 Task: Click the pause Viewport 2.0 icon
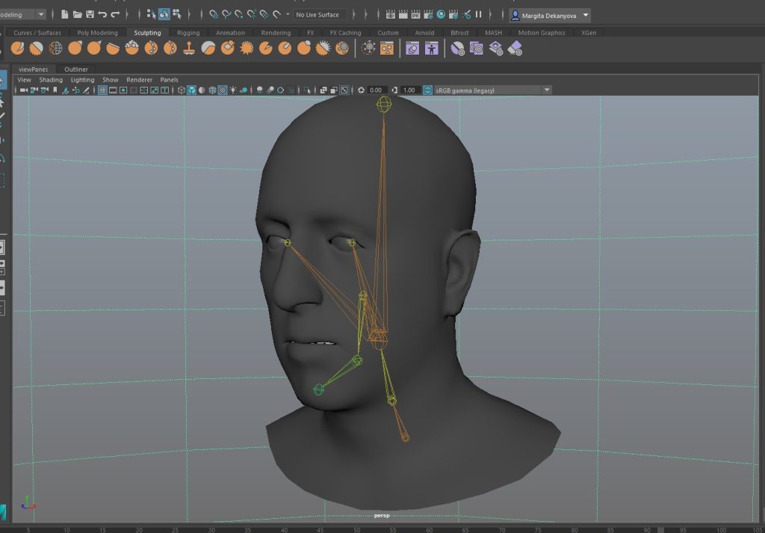coord(478,14)
